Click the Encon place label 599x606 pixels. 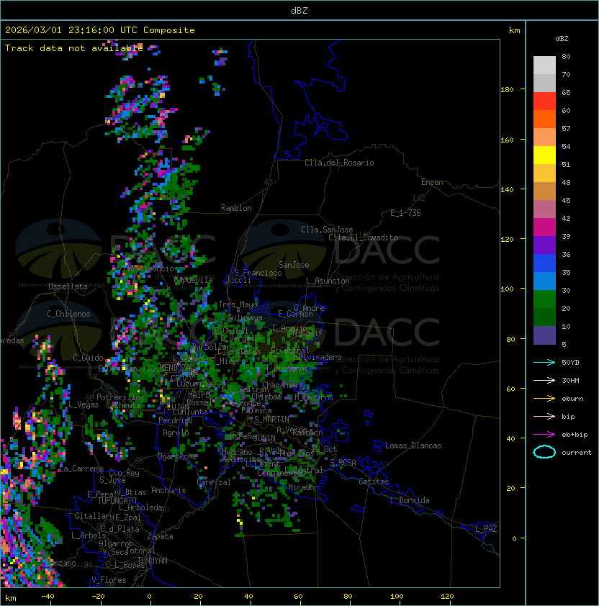click(x=432, y=182)
